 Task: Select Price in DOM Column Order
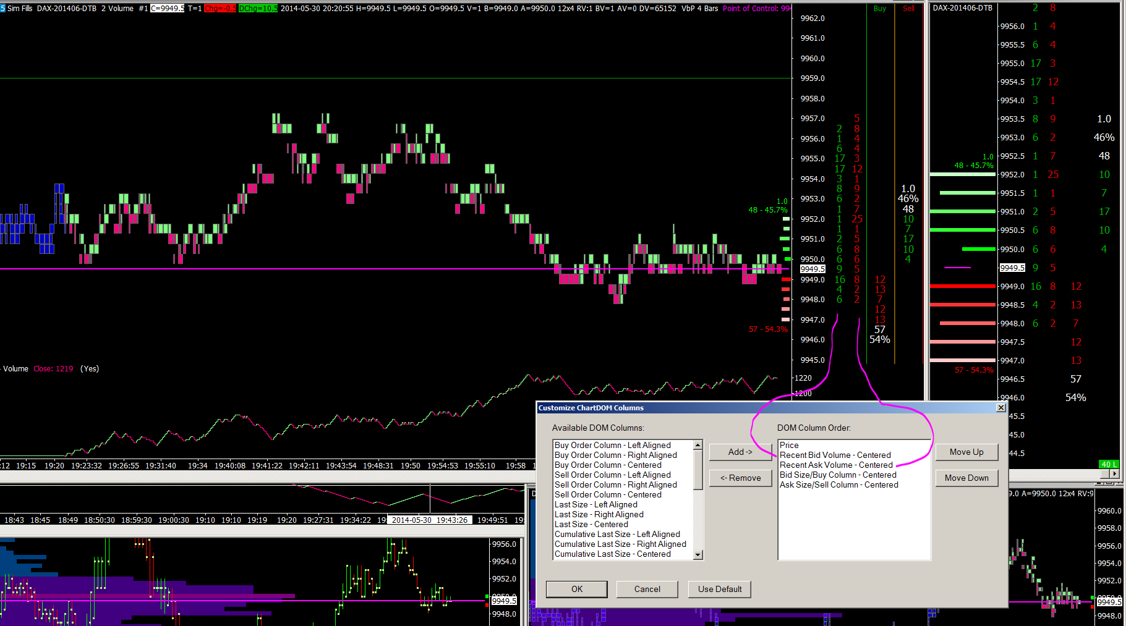(789, 446)
